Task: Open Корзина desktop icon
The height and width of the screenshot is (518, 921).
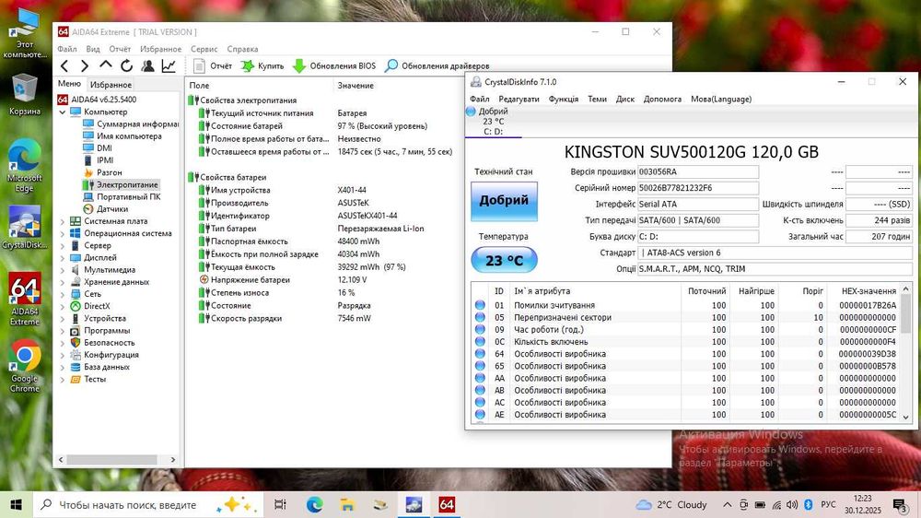Action: [x=25, y=95]
